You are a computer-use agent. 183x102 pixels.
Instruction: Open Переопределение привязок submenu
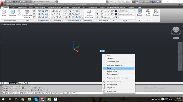coord(119,78)
